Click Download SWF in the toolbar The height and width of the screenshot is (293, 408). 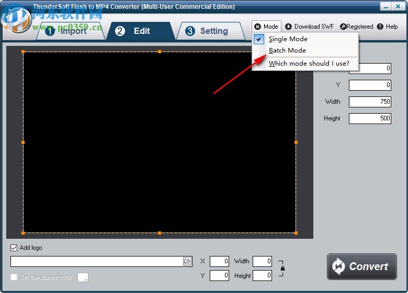(x=309, y=27)
